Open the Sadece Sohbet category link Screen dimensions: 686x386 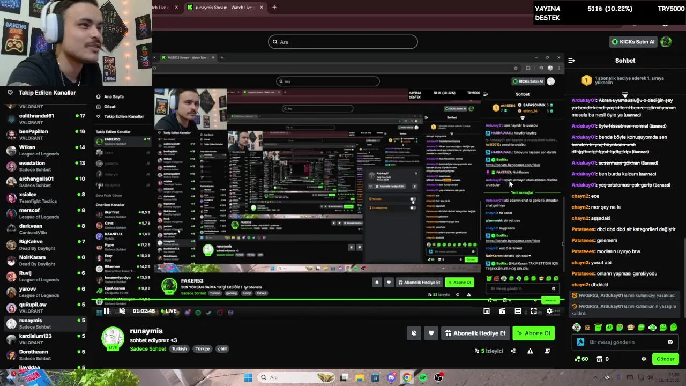coord(148,349)
